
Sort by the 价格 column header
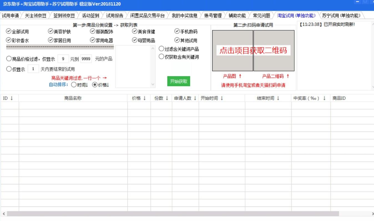pos(139,98)
